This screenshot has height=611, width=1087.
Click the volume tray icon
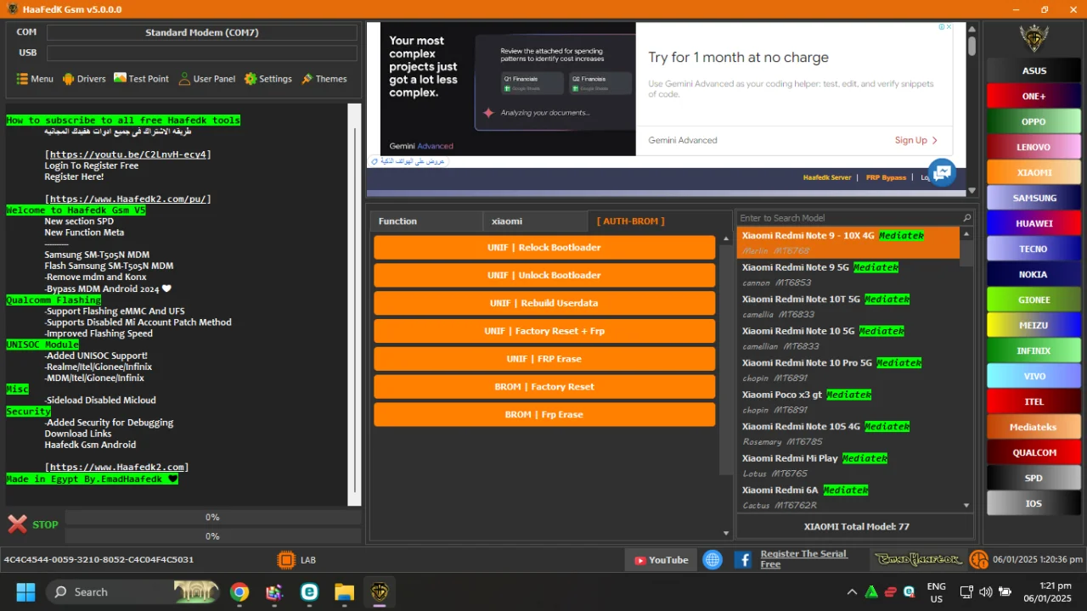[x=986, y=591]
